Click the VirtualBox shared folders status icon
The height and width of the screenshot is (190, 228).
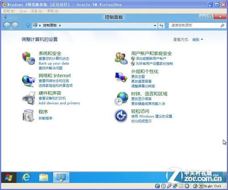pyautogui.click(x=181, y=186)
